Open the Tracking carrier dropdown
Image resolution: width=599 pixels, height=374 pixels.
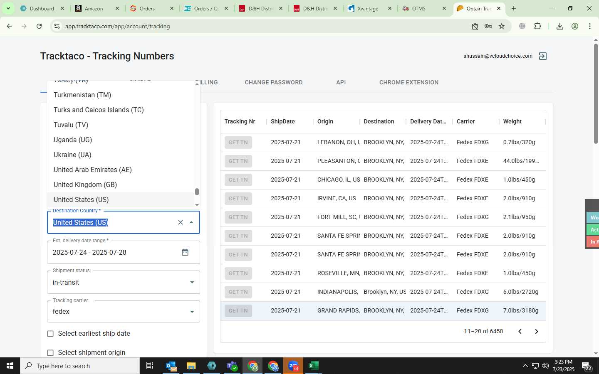point(124,311)
